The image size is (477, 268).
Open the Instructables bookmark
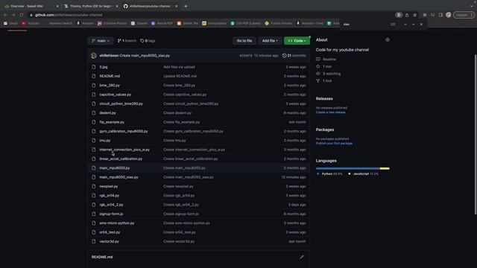(x=215, y=23)
